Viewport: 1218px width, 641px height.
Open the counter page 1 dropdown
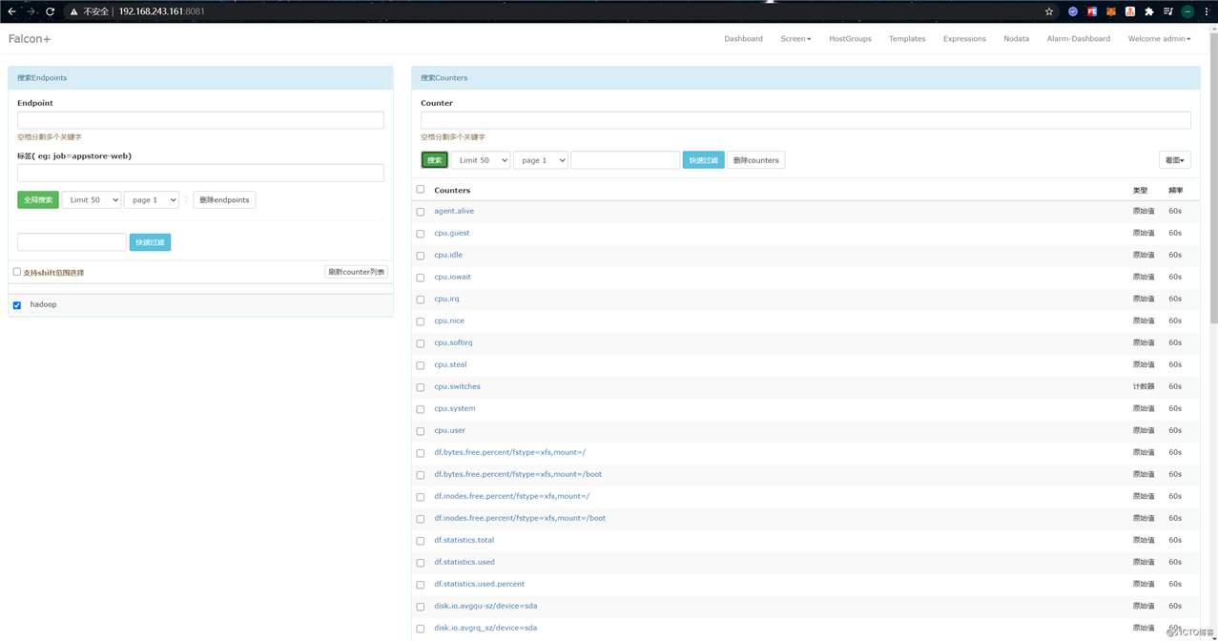(541, 160)
